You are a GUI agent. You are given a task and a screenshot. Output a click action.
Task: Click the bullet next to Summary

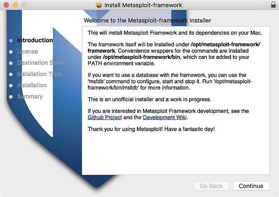tap(11, 97)
